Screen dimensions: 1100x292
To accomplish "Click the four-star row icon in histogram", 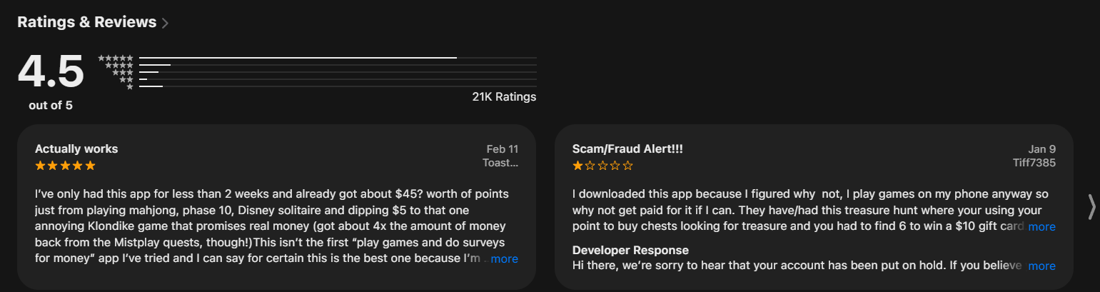I will (x=119, y=65).
